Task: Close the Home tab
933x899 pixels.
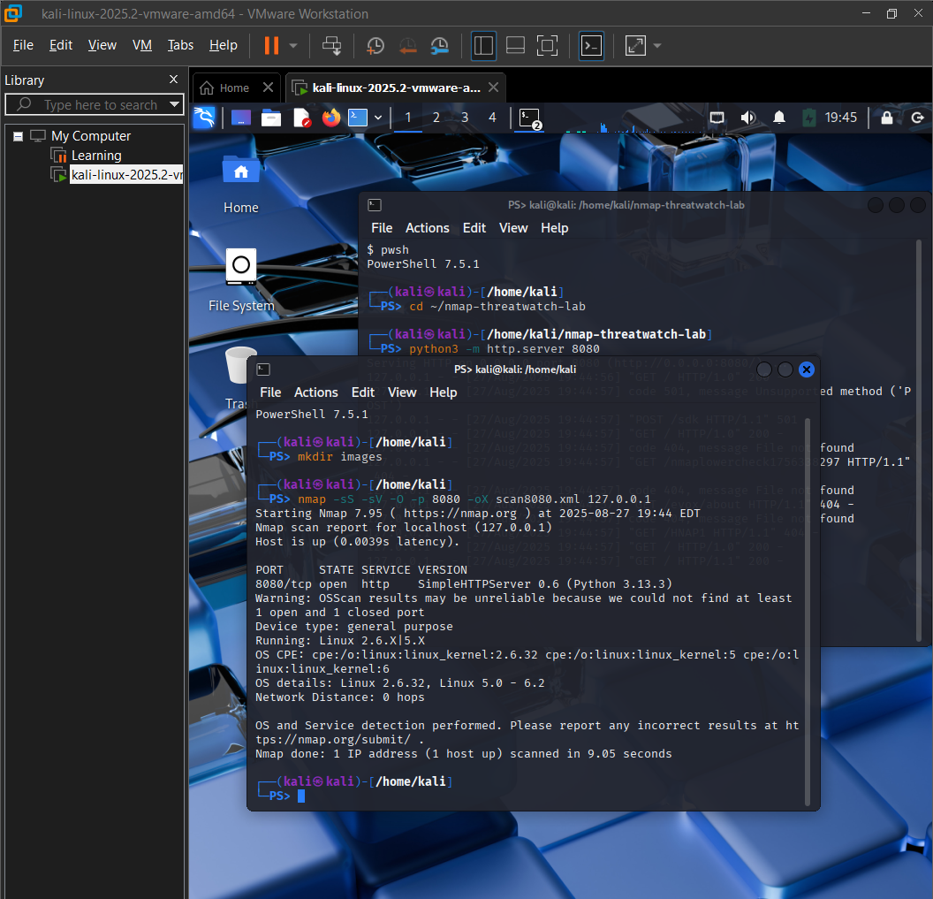Action: (269, 88)
